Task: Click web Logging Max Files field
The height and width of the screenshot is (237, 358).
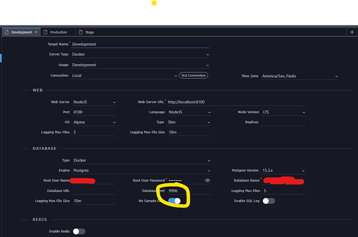Action: click(94, 132)
